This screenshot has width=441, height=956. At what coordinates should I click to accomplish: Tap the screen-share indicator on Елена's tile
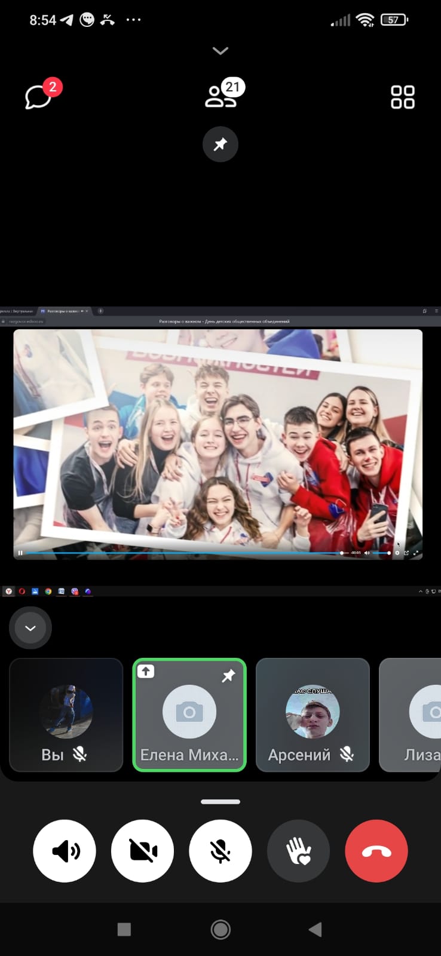[x=146, y=671]
